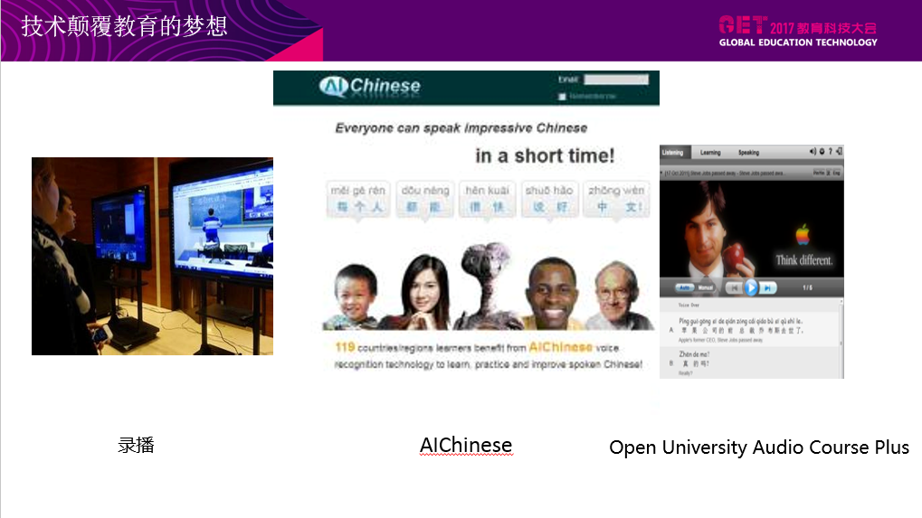Viewport: 922px width, 518px height.
Task: Click the AI Chinese logo
Action: click(x=370, y=87)
